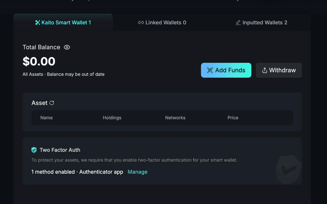Click the upload arrow icon in Withdraw
The width and height of the screenshot is (327, 204).
coord(265,70)
